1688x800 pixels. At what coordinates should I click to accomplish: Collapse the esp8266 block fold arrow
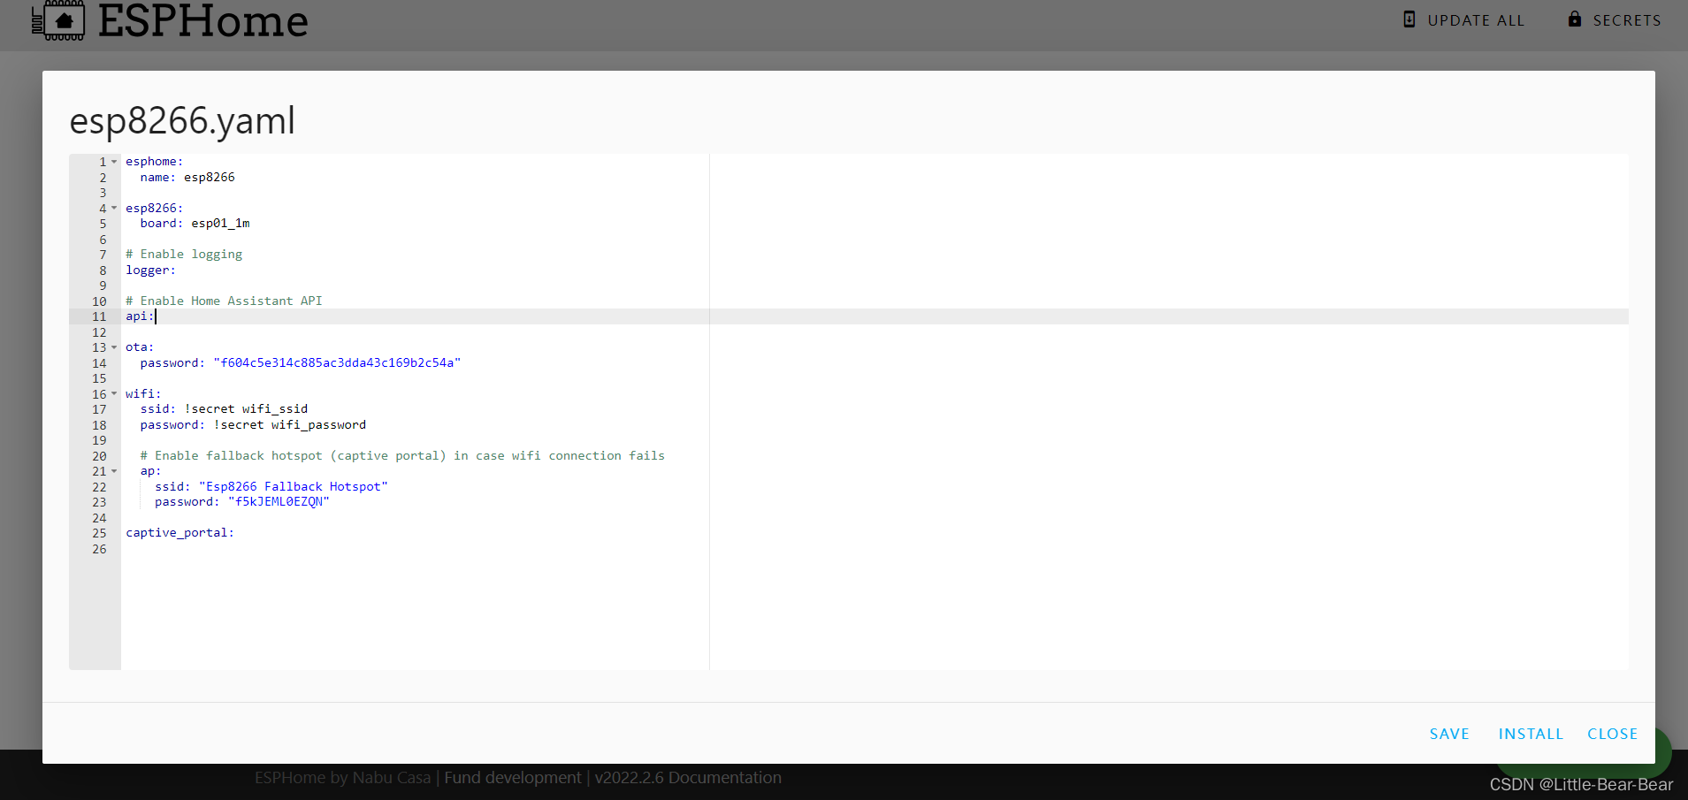click(x=114, y=209)
